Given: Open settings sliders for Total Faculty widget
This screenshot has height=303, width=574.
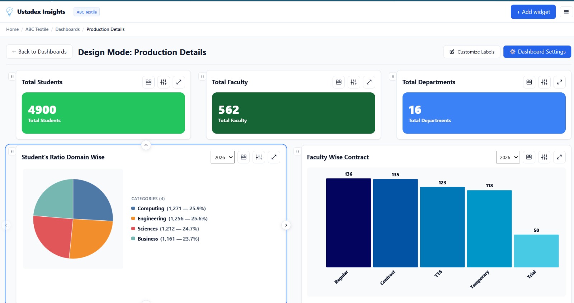Looking at the screenshot, I should pyautogui.click(x=354, y=82).
